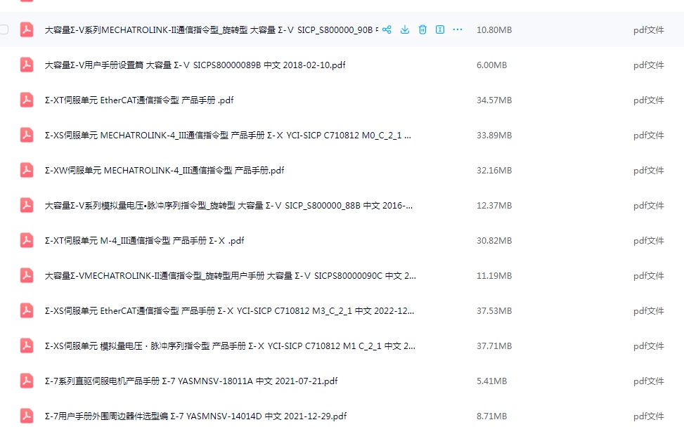This screenshot has width=684, height=434.
Task: Click pdf文件 type in the 33.89MB row
Action: point(649,135)
